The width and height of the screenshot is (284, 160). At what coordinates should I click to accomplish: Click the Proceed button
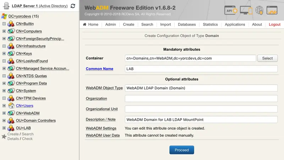tap(182, 150)
